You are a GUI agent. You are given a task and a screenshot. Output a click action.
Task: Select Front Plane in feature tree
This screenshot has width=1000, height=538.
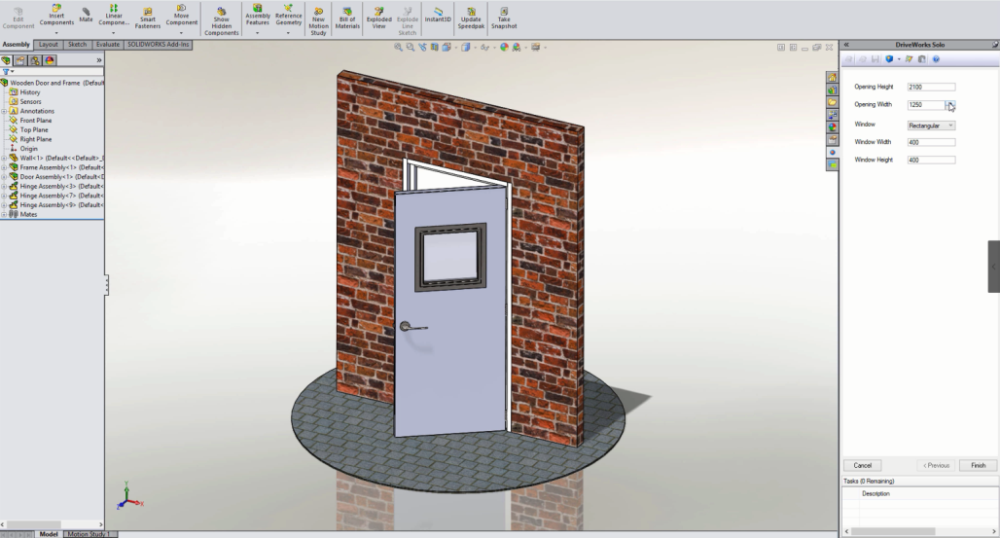coord(36,121)
